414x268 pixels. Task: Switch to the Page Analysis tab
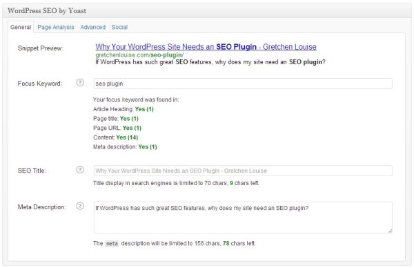[56, 27]
